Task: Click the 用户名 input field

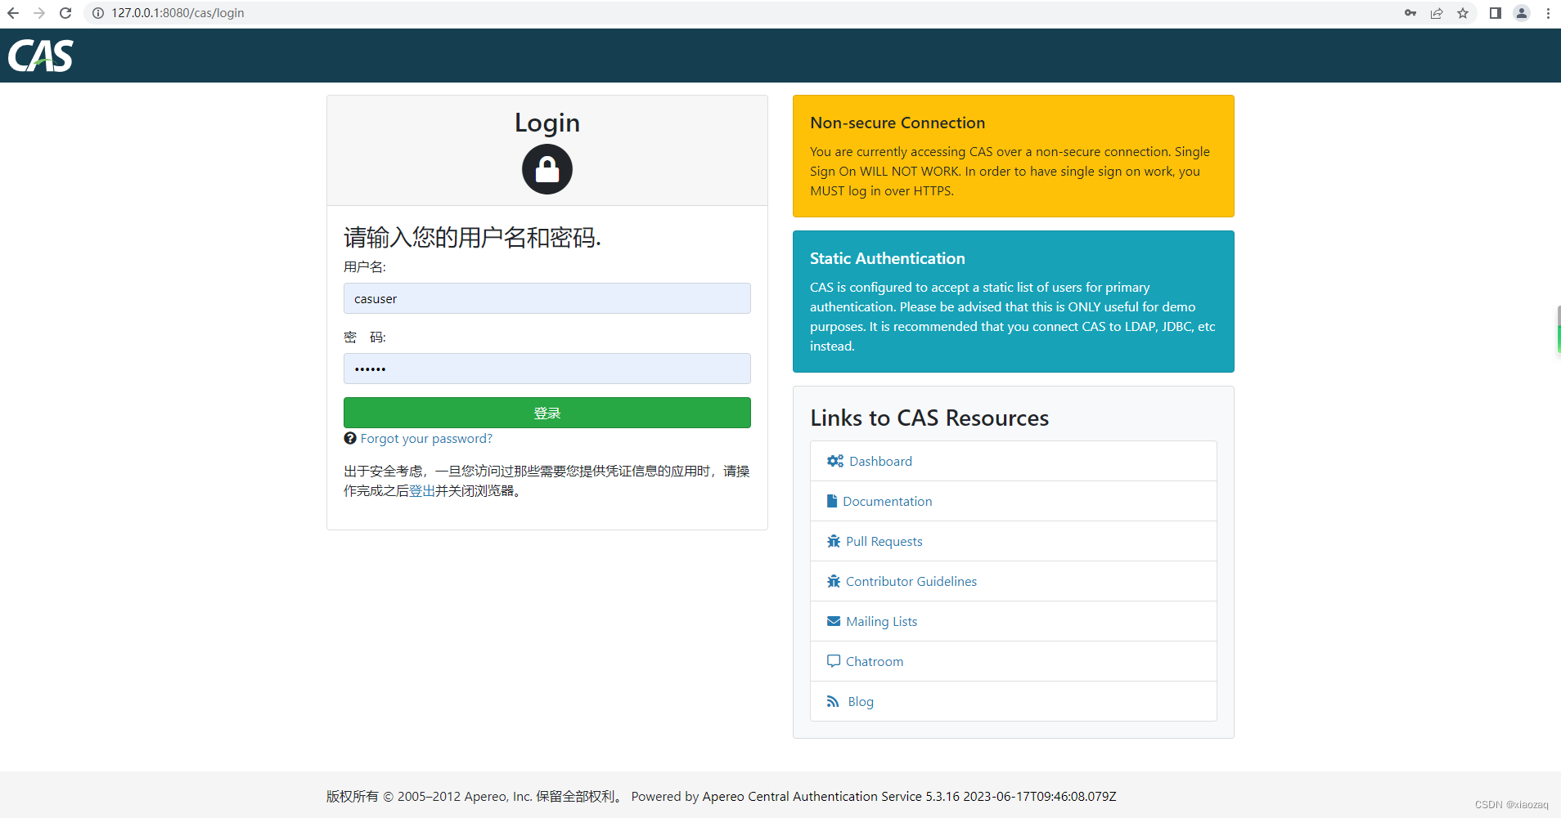Action: [547, 298]
